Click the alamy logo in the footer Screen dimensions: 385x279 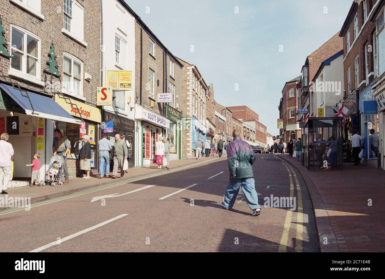(x=30, y=265)
